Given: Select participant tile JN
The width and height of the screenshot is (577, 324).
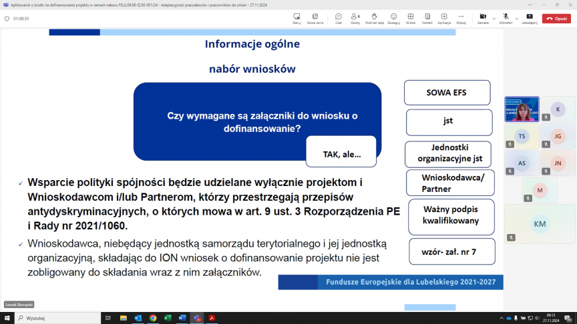Looking at the screenshot, I should click(558, 163).
